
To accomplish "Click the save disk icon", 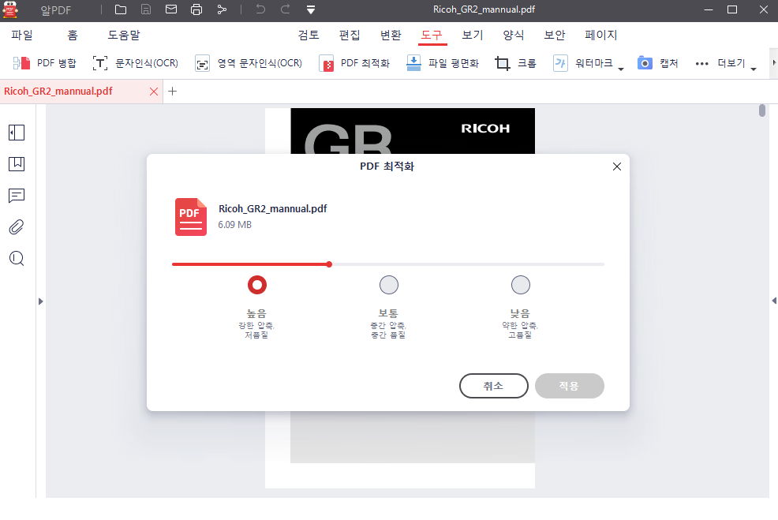I will [146, 9].
